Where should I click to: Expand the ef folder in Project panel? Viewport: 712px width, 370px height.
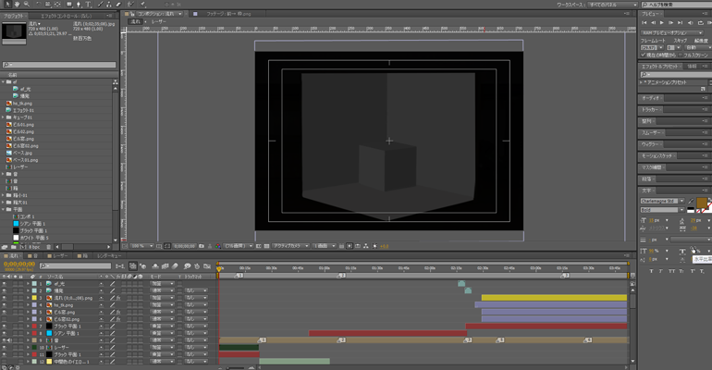pos(4,81)
